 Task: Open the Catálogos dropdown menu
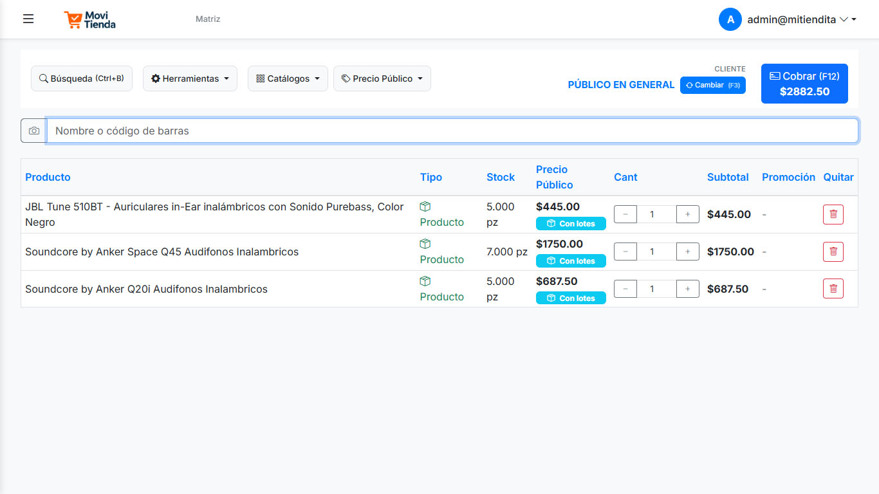pyautogui.click(x=288, y=78)
